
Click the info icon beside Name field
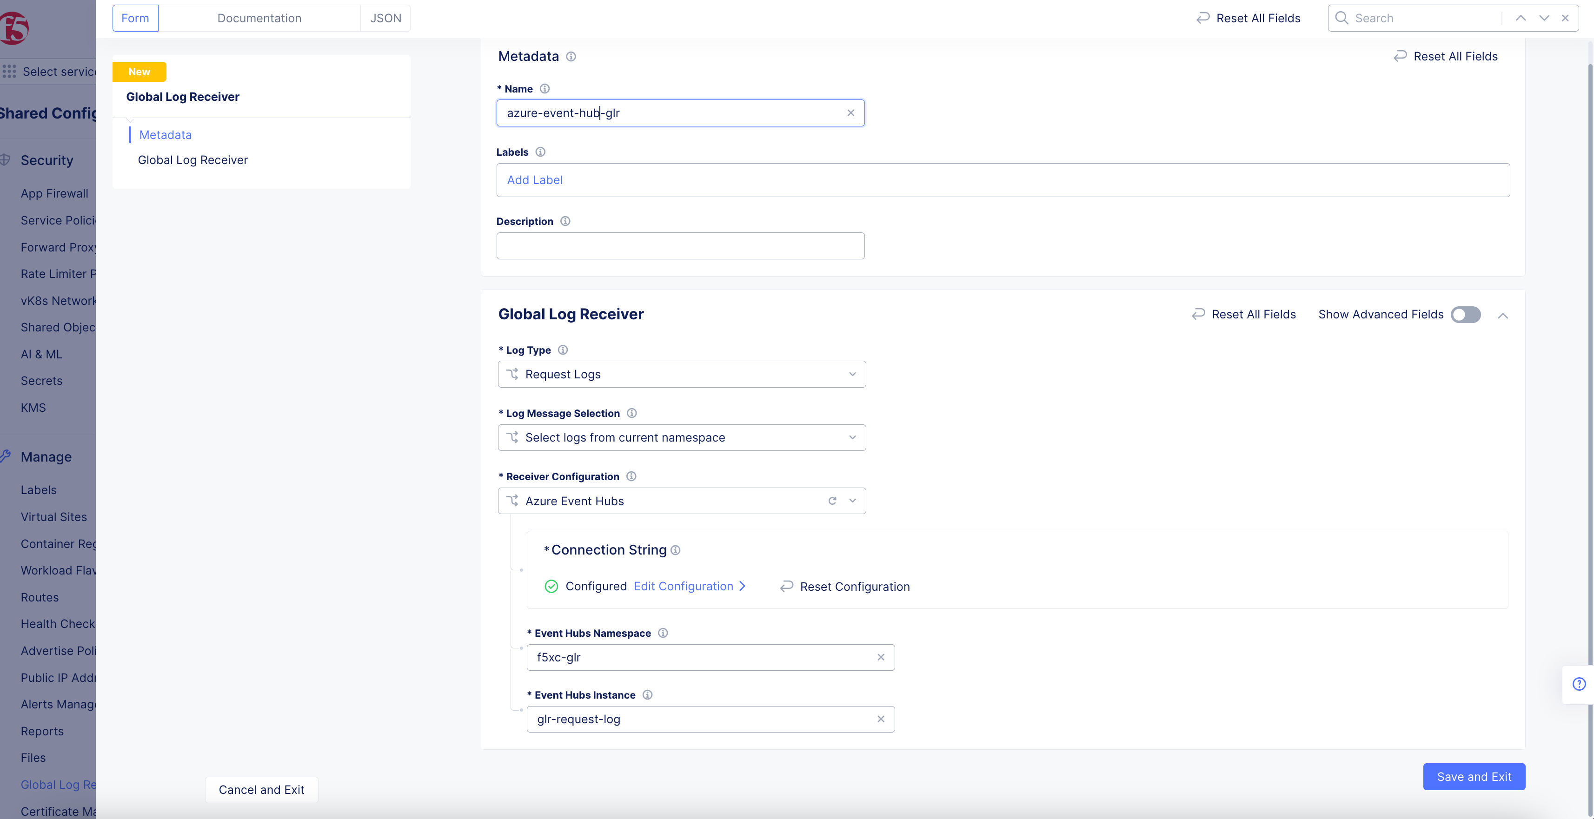coord(545,88)
